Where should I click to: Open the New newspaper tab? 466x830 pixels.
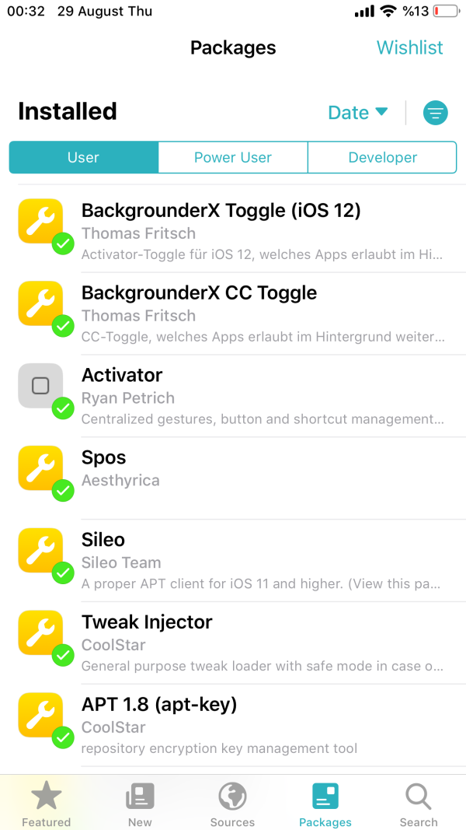pos(140,804)
